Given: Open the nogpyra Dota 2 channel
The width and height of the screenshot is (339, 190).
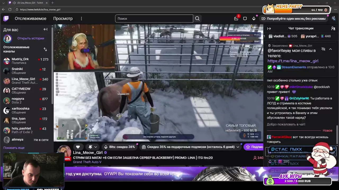Looking at the screenshot, I should [26, 101].
